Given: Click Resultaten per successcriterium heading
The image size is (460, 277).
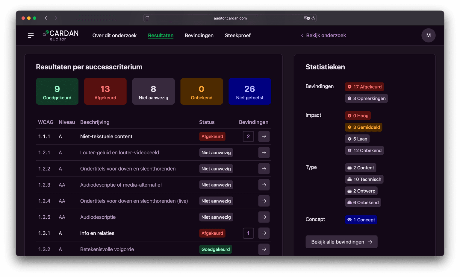Looking at the screenshot, I should [89, 67].
